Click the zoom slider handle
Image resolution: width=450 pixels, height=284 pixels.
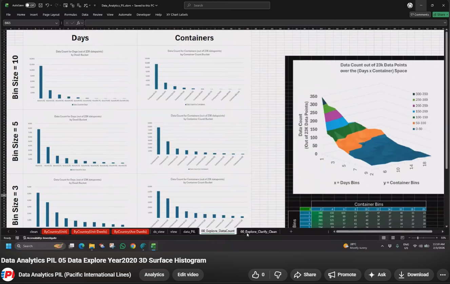click(418, 238)
